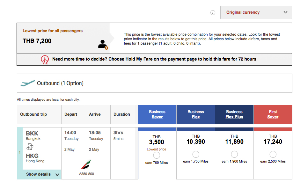This screenshot has height=182, width=308.
Task: Choose the THB 17,240 First Saver fare
Action: pyautogui.click(x=273, y=154)
